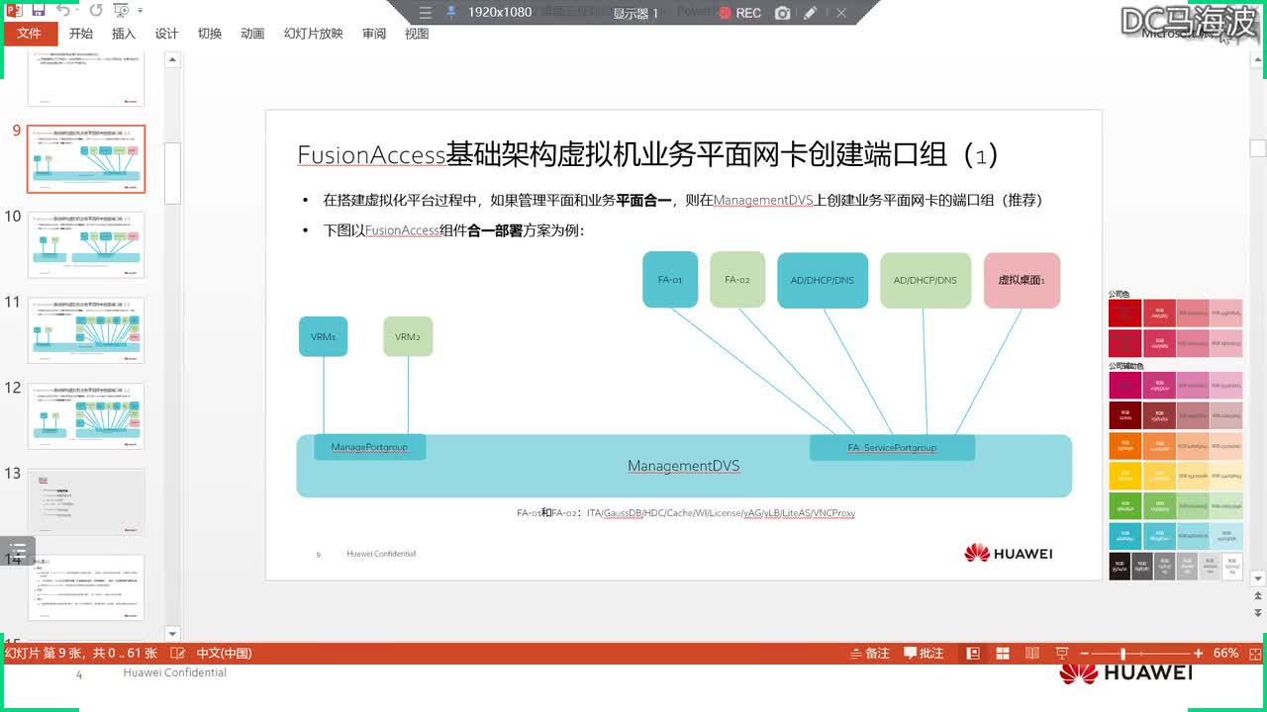
Task: Switch to the 视图 ribbon tab
Action: (x=417, y=34)
